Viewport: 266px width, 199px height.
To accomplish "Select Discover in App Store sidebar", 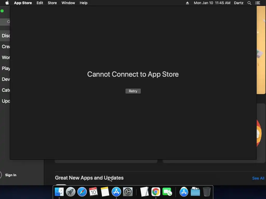I will point(5,36).
